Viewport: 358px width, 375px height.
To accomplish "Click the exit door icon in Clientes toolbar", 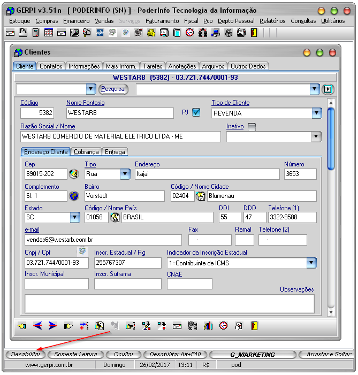I will pos(254,326).
